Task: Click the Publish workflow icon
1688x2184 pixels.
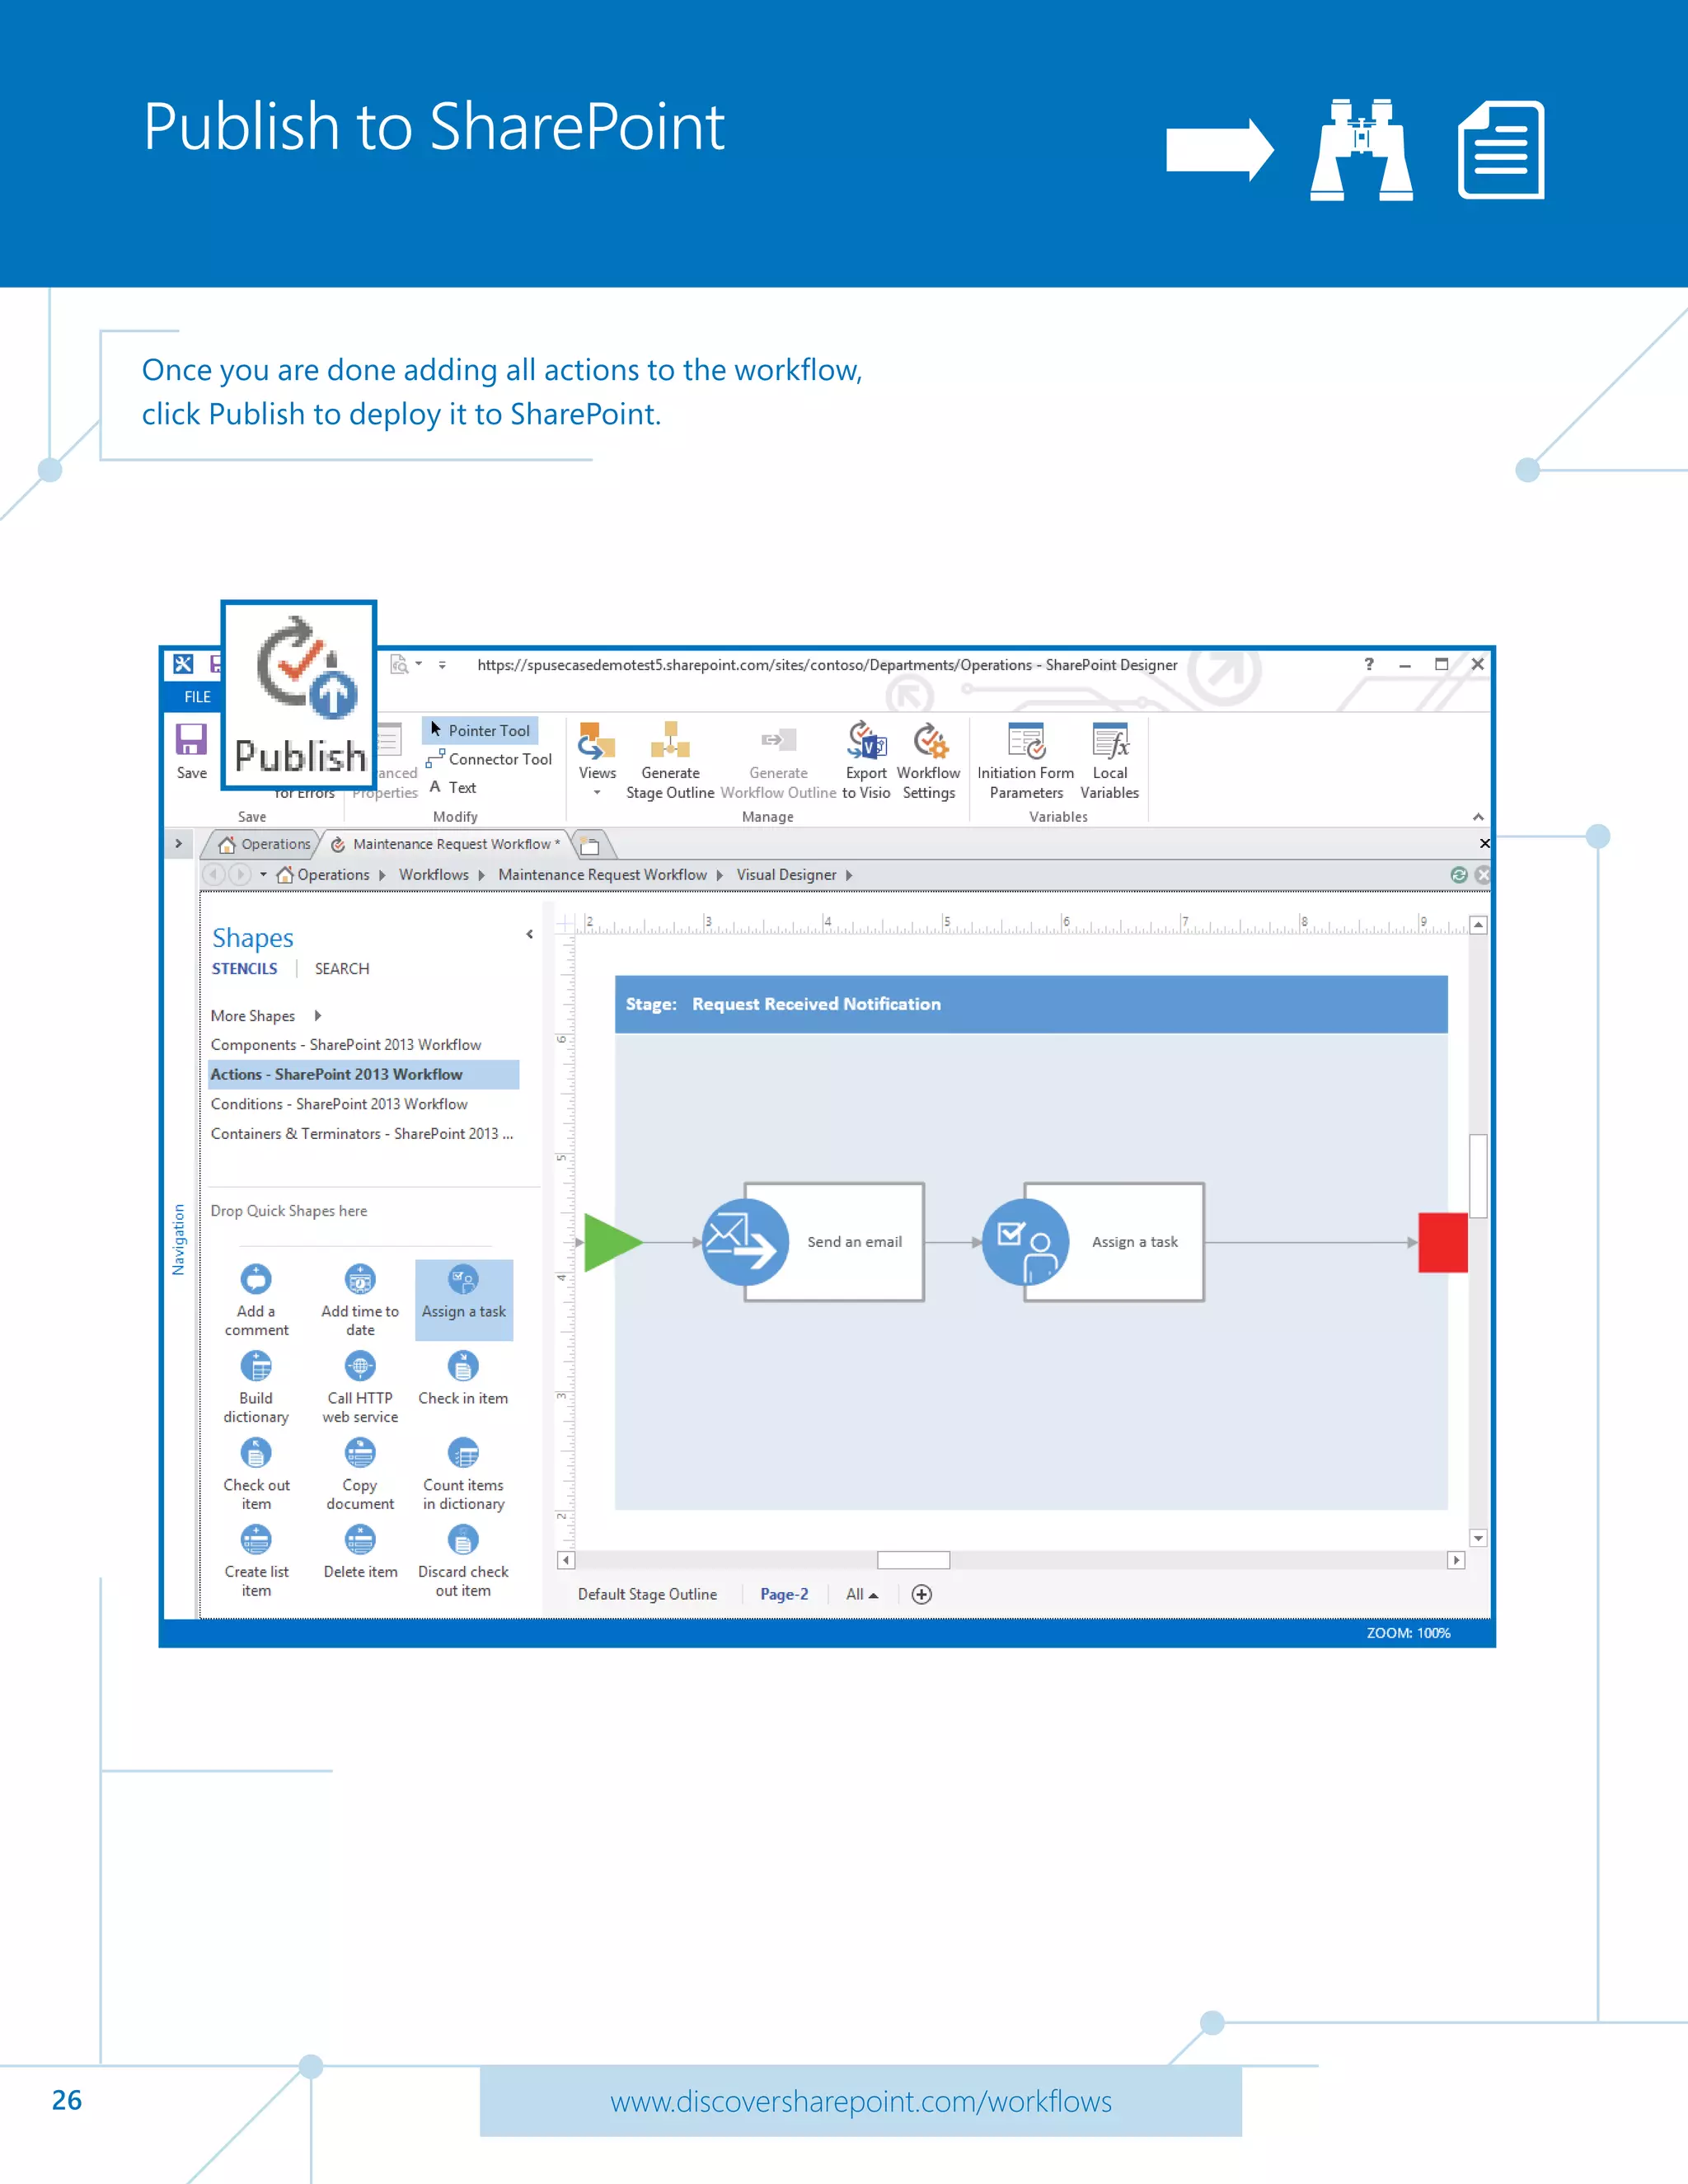Action: 299,696
